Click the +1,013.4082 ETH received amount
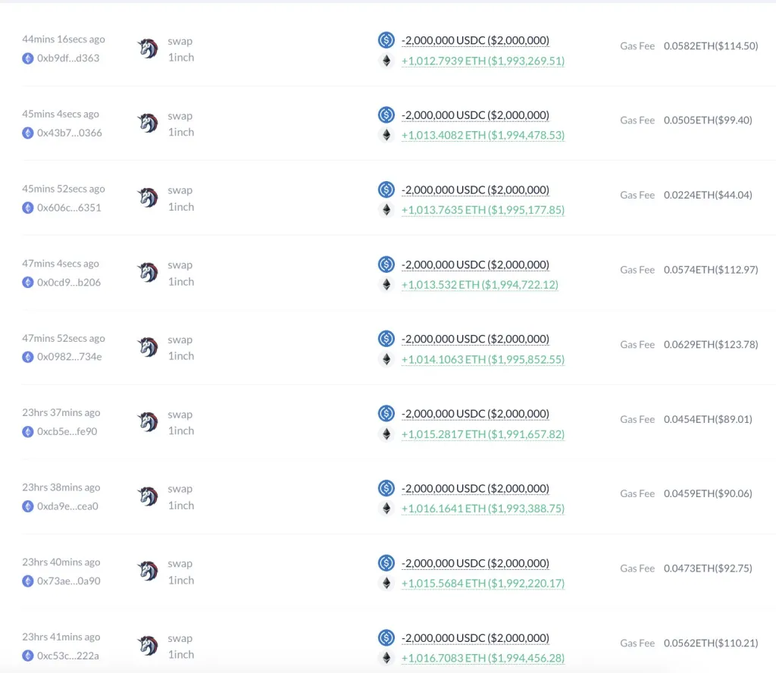The image size is (776, 673). [483, 135]
